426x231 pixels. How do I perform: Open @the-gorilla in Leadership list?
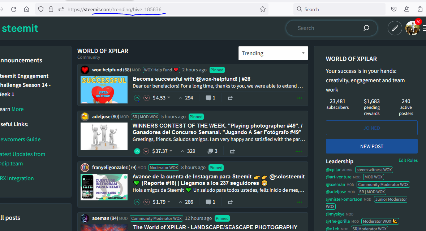pyautogui.click(x=338, y=221)
